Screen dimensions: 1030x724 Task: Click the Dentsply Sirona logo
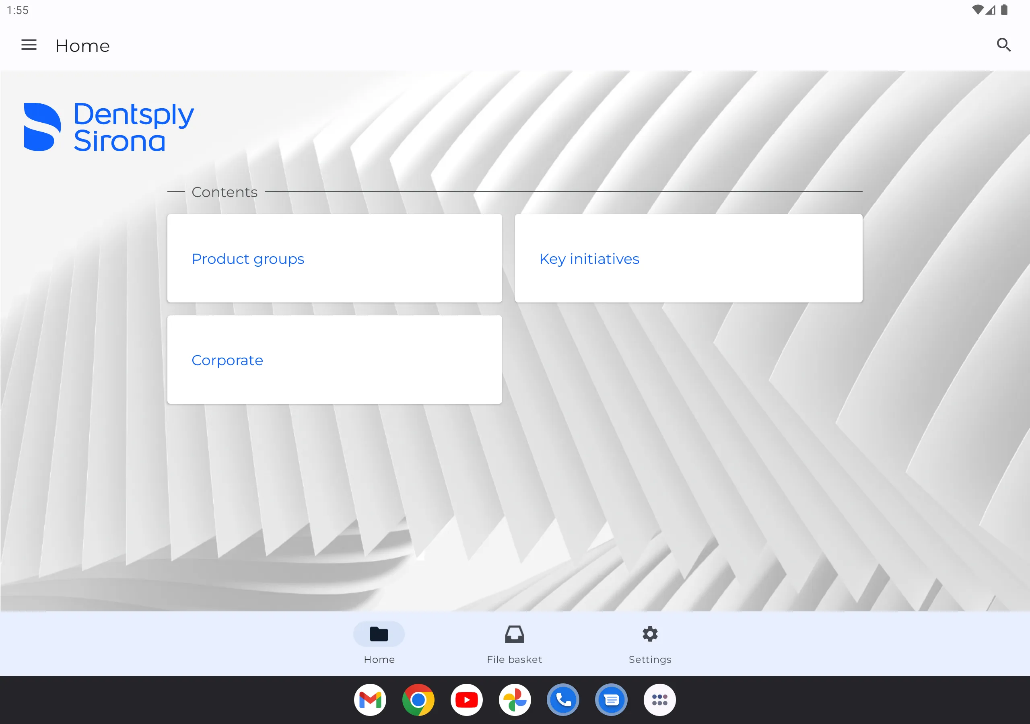coord(109,127)
